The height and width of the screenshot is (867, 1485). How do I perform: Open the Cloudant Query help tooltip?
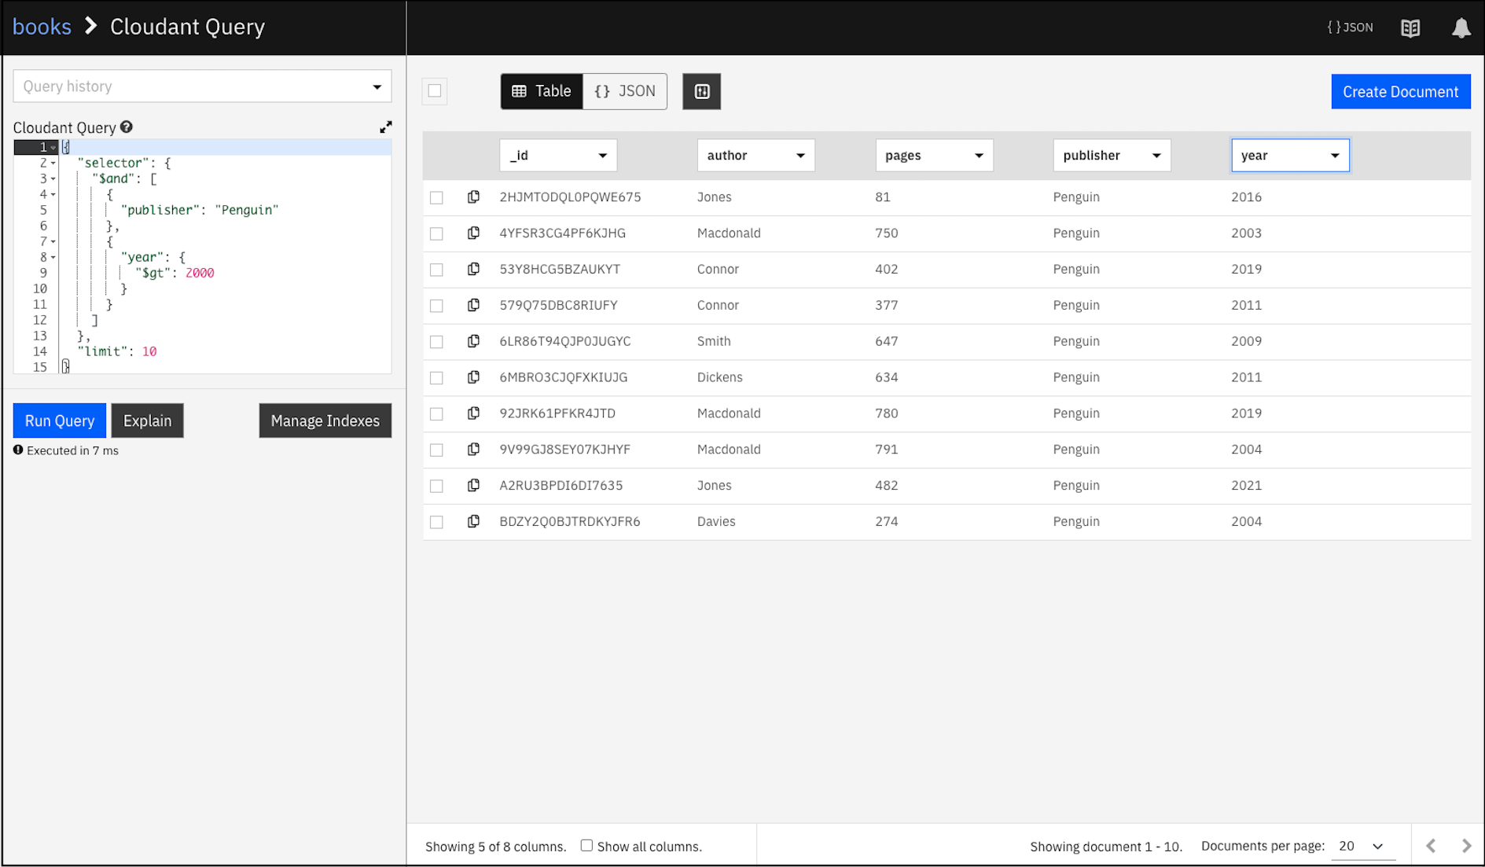coord(127,127)
